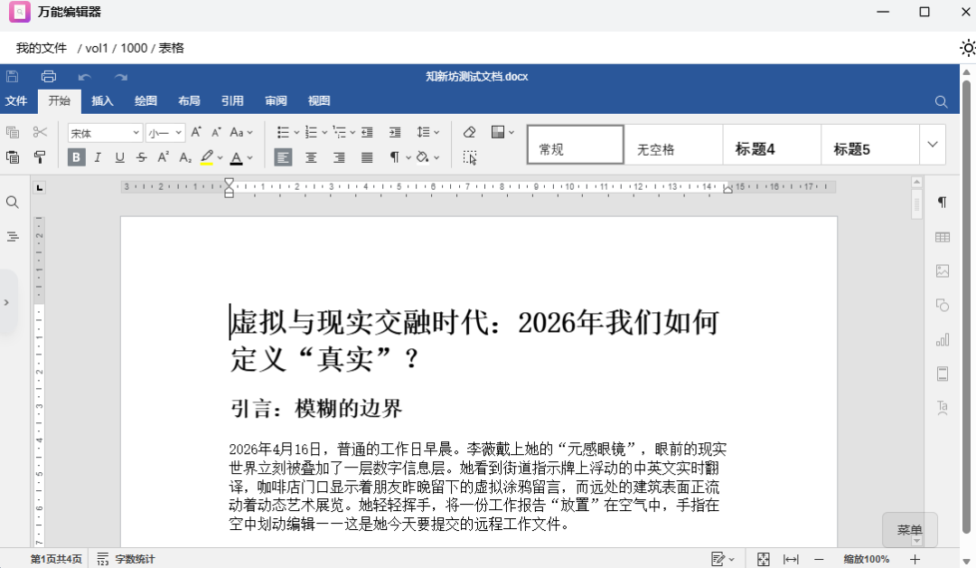Click the Save icon in title bar
976x568 pixels.
12,77
